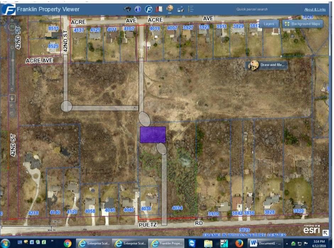Click the Draw and Measure tooltip button
Screen dimensions: 334x248
point(266,65)
